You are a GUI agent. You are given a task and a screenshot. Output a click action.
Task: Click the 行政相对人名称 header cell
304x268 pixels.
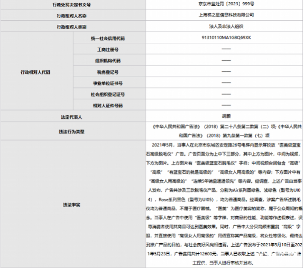(71, 16)
